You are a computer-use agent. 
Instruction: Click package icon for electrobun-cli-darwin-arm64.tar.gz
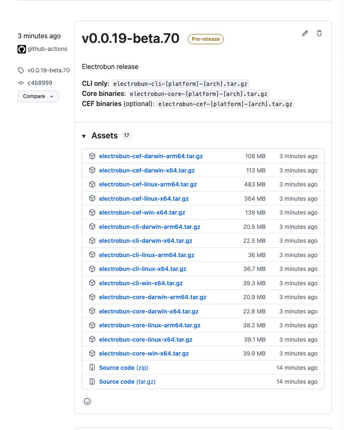92,227
